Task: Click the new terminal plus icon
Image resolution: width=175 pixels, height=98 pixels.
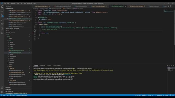Action: tap(168, 66)
